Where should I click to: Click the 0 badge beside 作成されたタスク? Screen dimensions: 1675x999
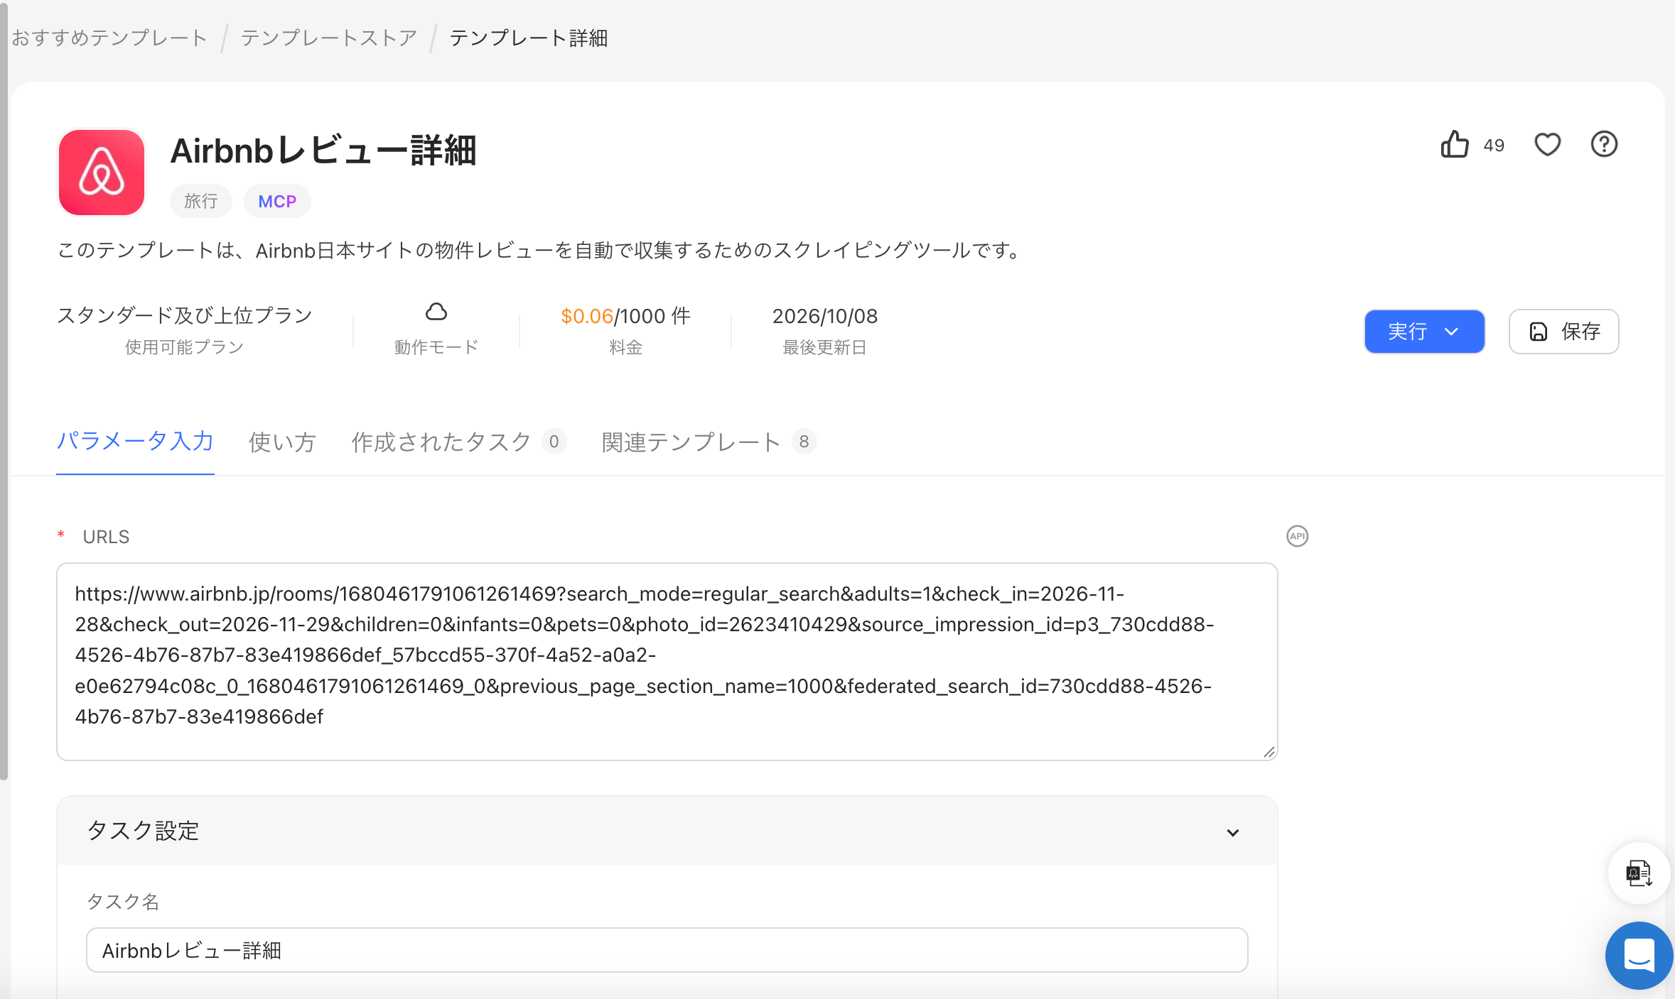tap(554, 442)
